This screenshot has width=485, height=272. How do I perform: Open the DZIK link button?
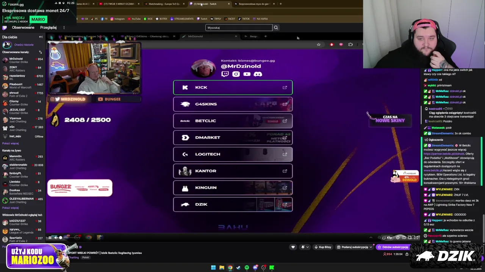[x=233, y=204]
